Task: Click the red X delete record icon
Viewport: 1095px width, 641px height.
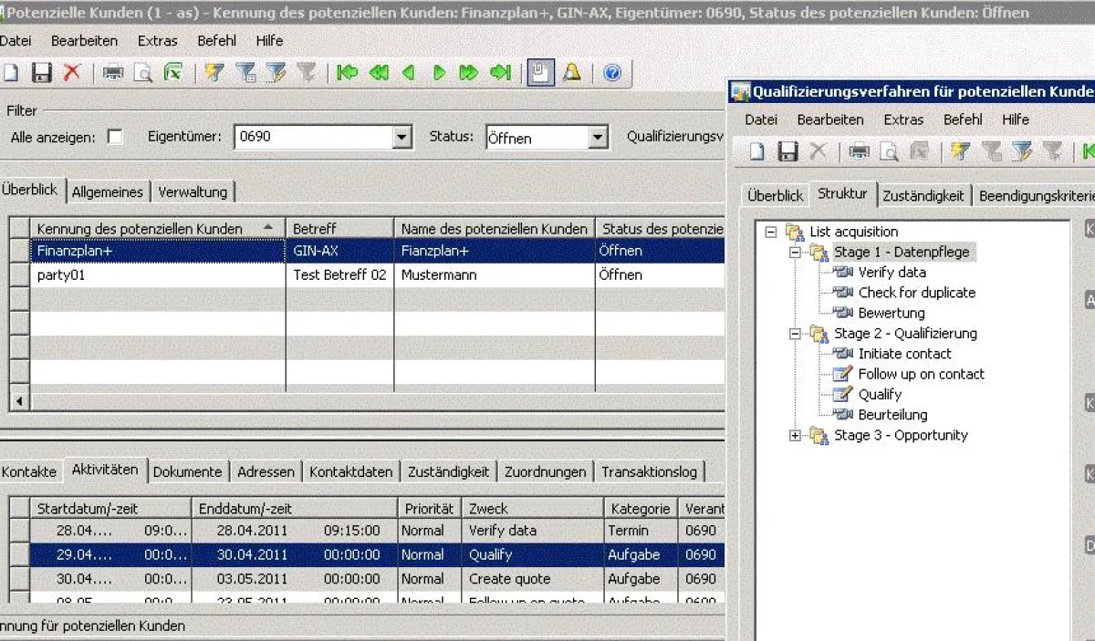Action: point(72,73)
